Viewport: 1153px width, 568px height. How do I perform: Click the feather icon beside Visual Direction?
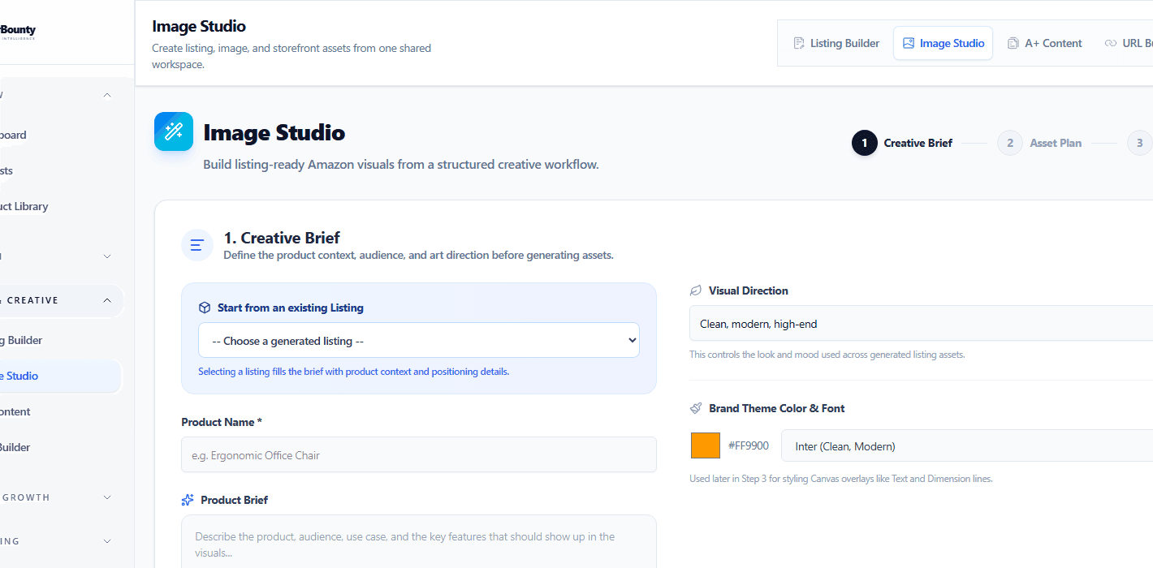tap(695, 290)
